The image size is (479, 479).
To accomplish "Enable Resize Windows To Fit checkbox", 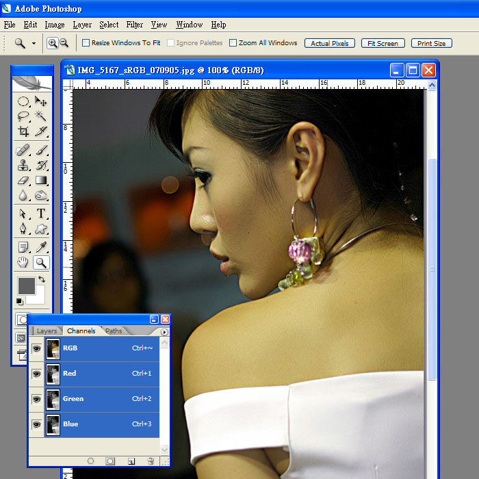I will coord(86,43).
